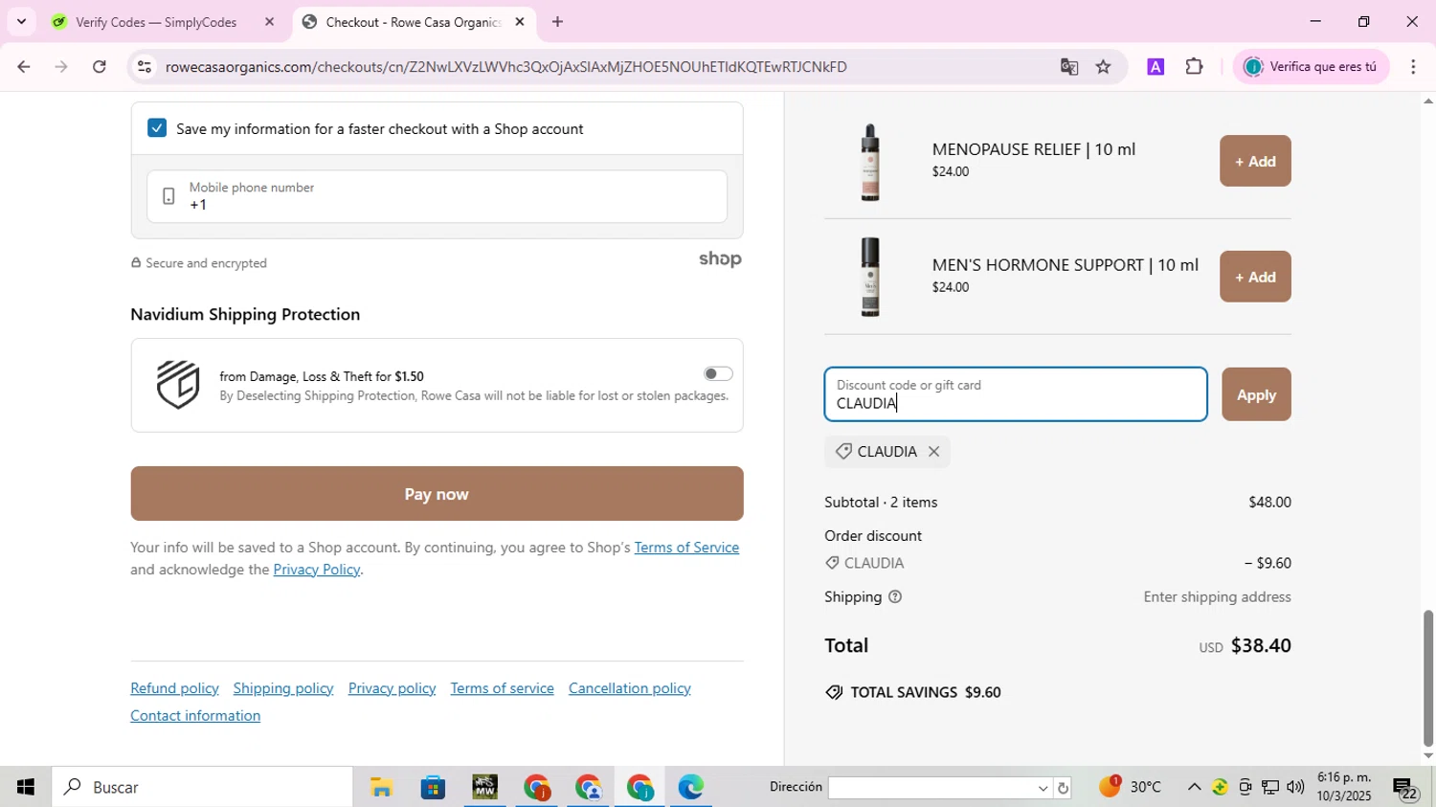Click the MENOPAUSE RELIEF product thumbnail

point(869,162)
